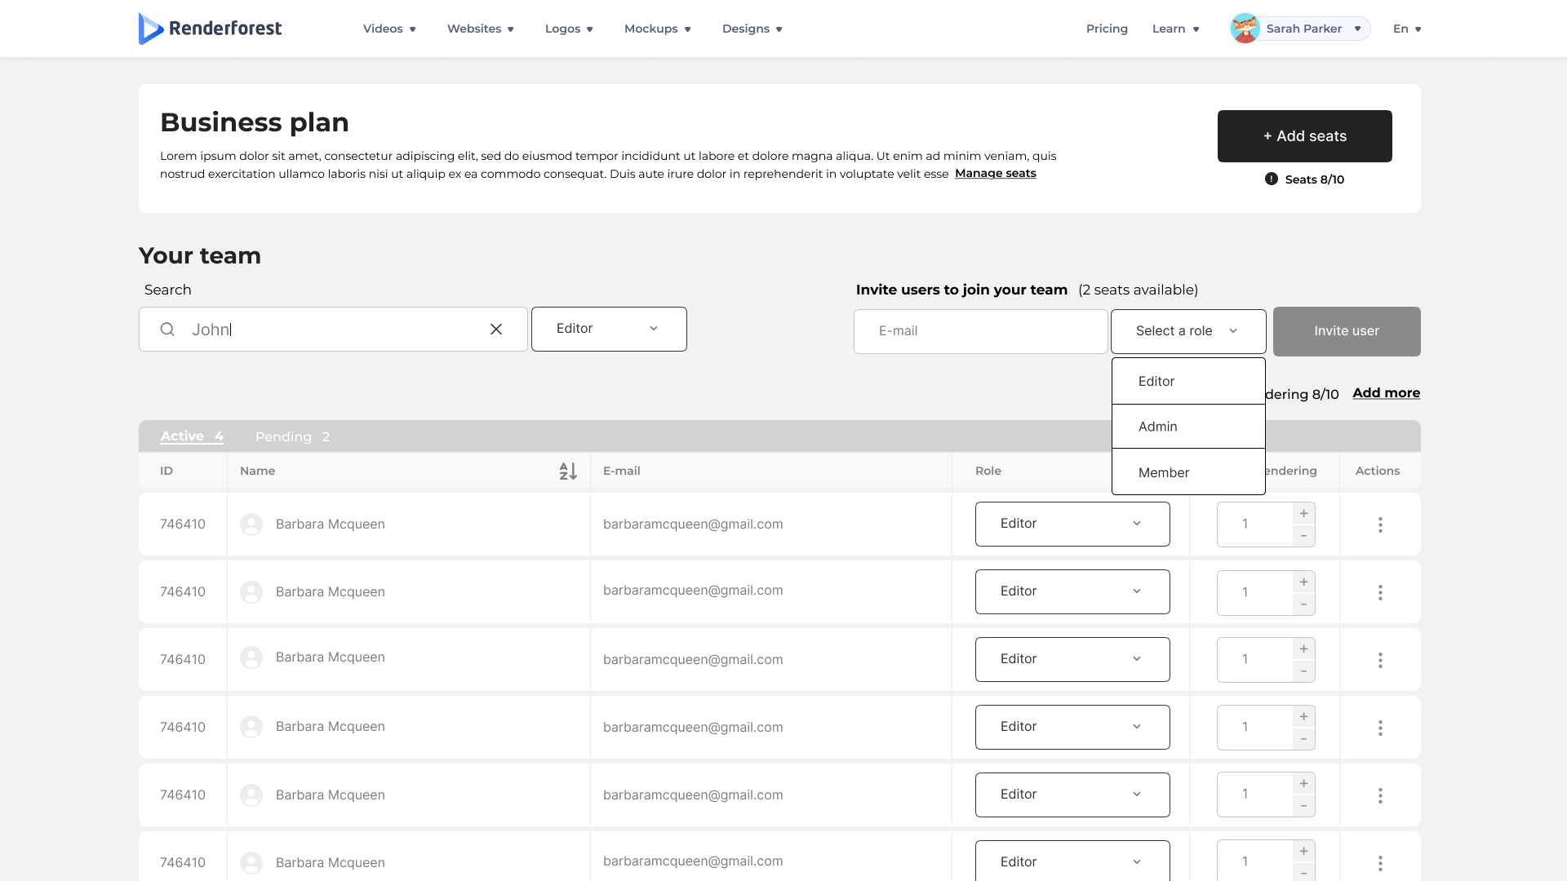
Task: Click the Renderforest logo
Action: (210, 29)
